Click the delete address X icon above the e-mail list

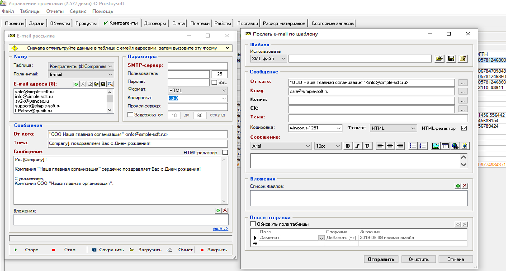[83, 84]
